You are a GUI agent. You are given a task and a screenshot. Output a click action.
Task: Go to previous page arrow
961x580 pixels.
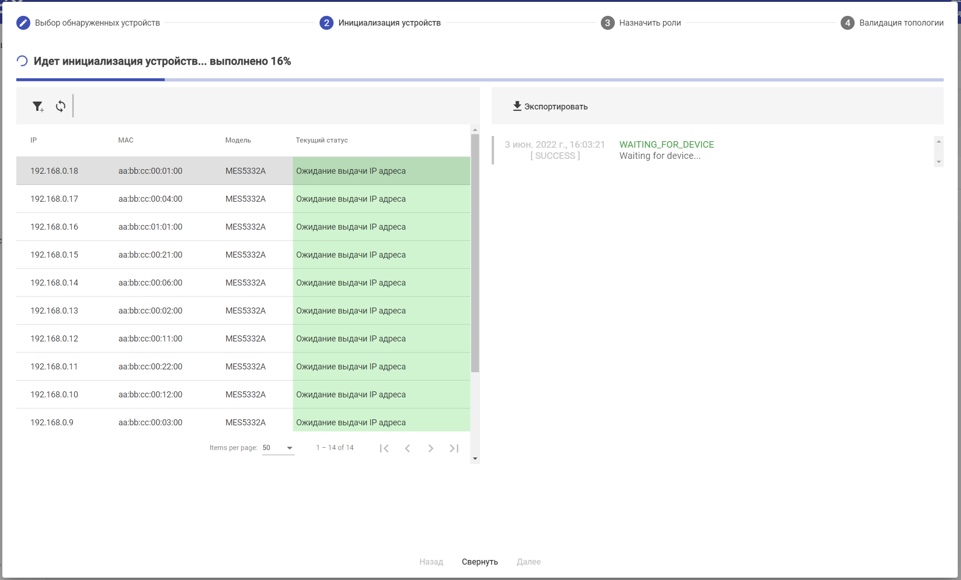pyautogui.click(x=408, y=448)
